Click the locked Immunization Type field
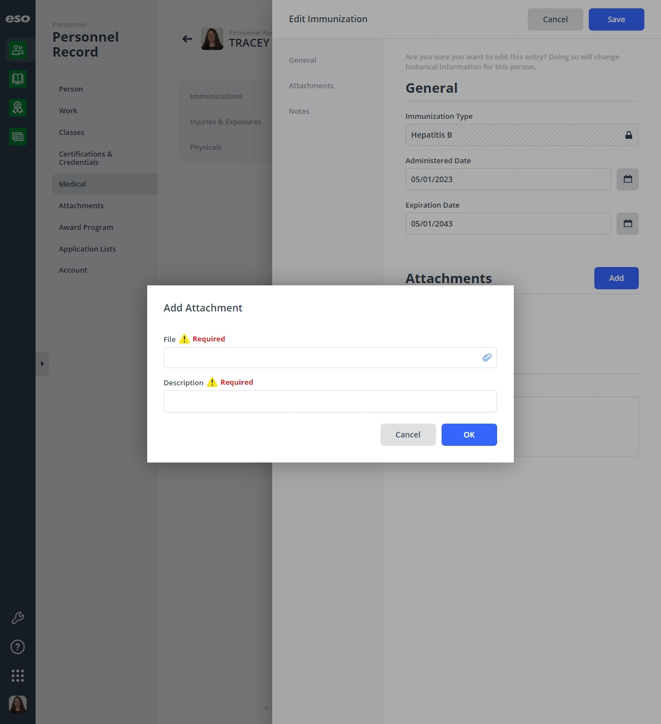 point(522,135)
